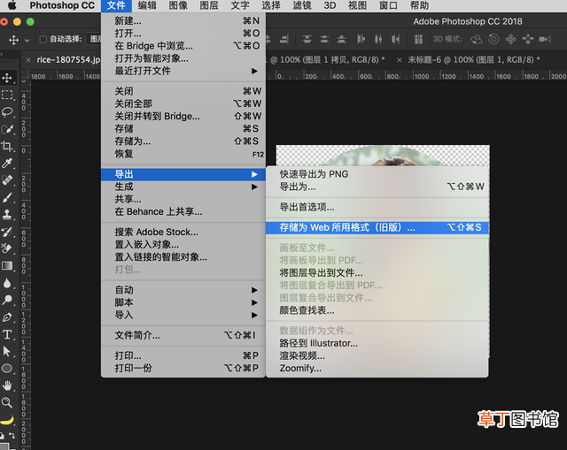Select the Path Selection tool

(7, 351)
